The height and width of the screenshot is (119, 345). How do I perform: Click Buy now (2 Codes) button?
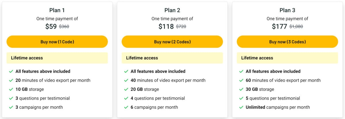click(x=172, y=42)
